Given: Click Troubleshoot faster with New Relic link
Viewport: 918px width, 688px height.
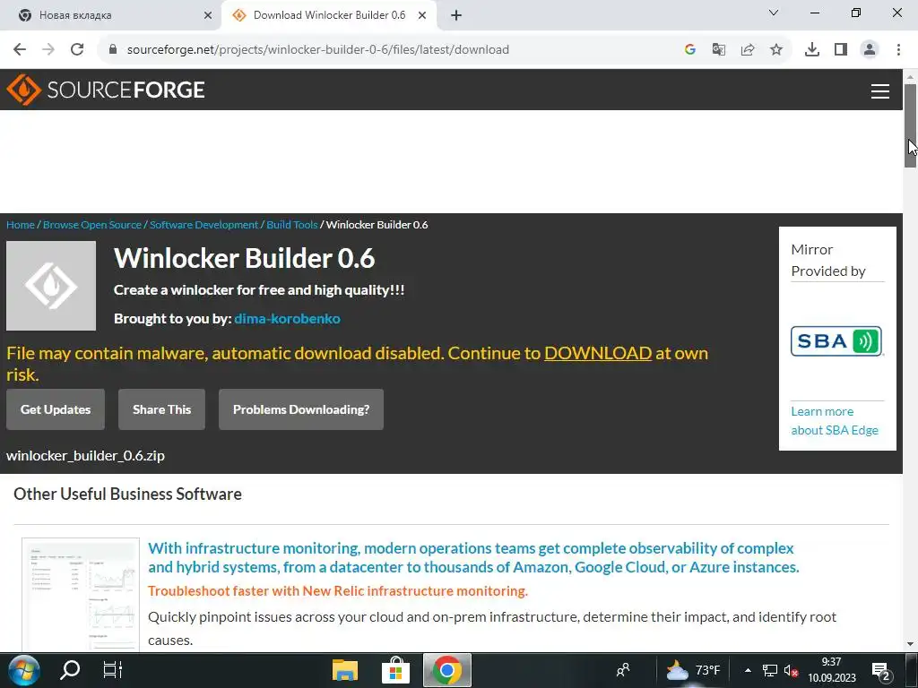Looking at the screenshot, I should pos(338,591).
